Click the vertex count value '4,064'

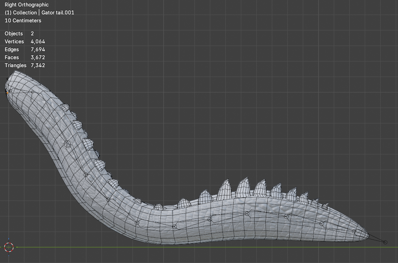[x=38, y=42]
